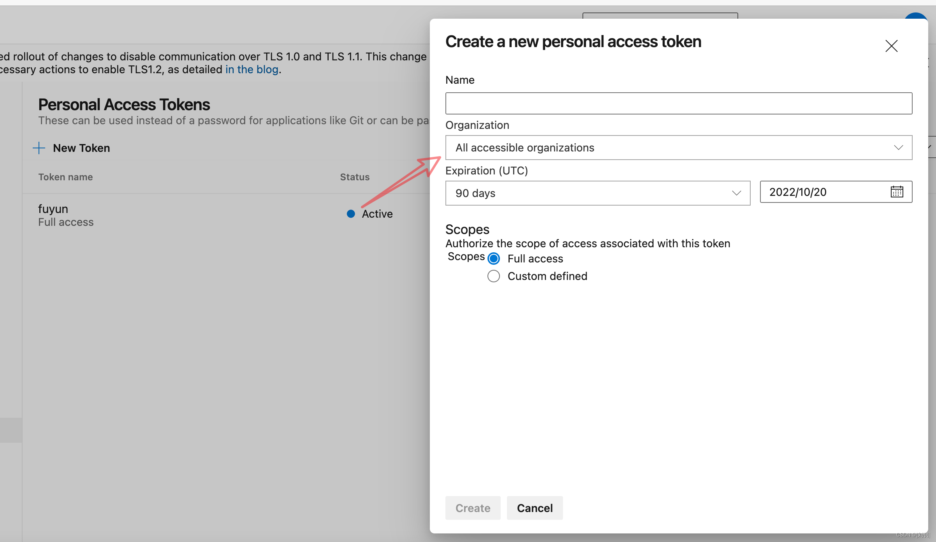This screenshot has width=936, height=542.
Task: Click the Create button
Action: point(473,508)
